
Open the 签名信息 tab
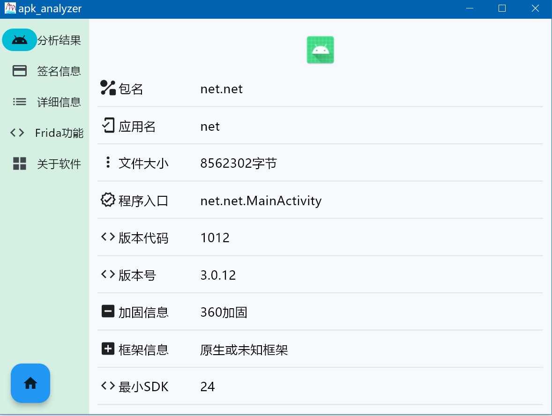point(59,71)
